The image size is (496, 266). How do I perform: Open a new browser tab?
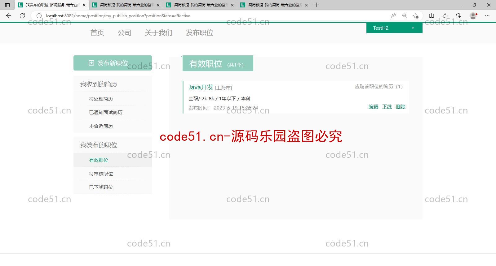click(x=317, y=5)
